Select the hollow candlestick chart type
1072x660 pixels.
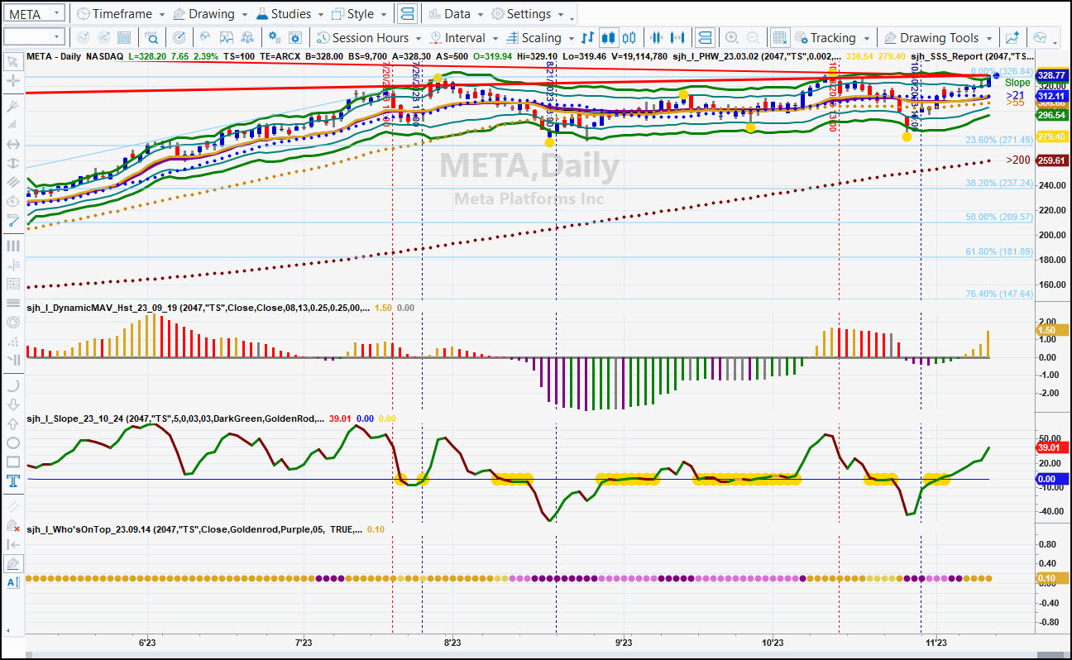[630, 37]
